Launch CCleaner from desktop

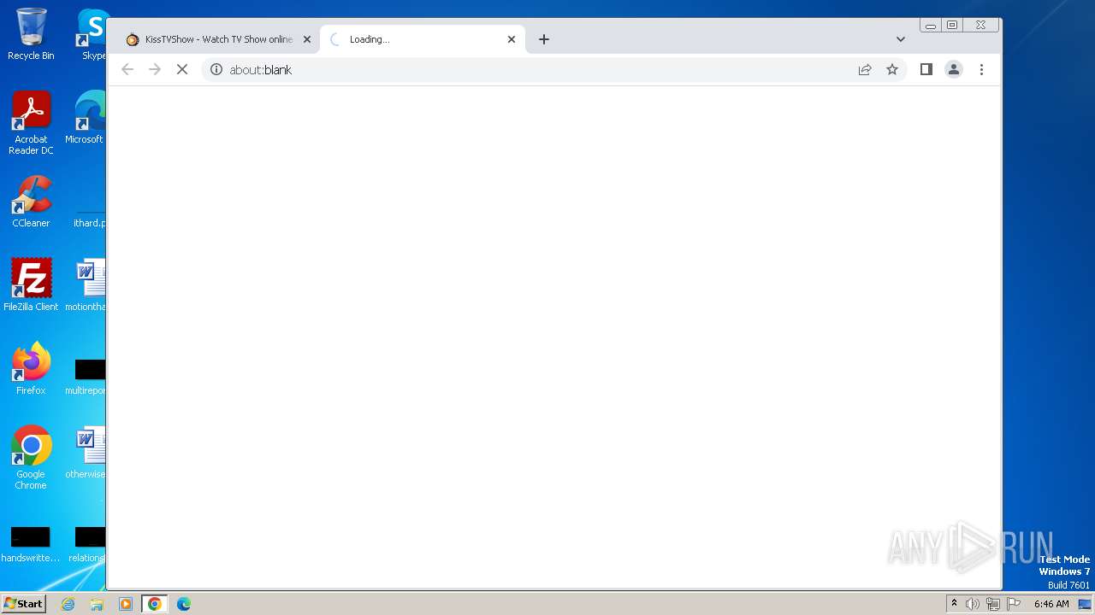pyautogui.click(x=31, y=202)
